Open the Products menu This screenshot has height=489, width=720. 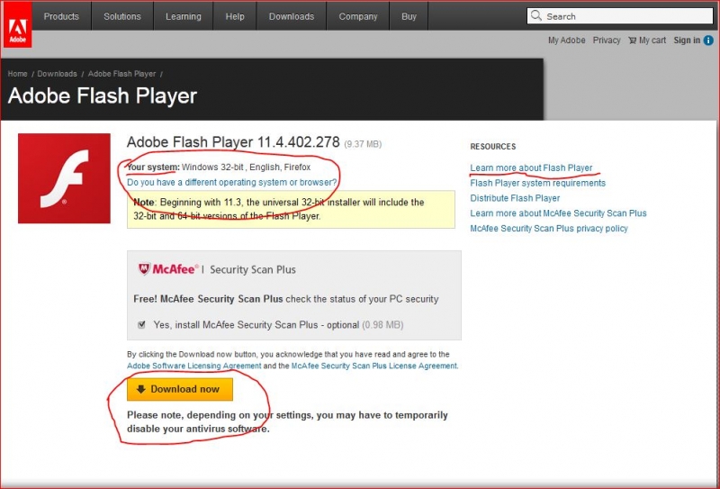tap(61, 16)
